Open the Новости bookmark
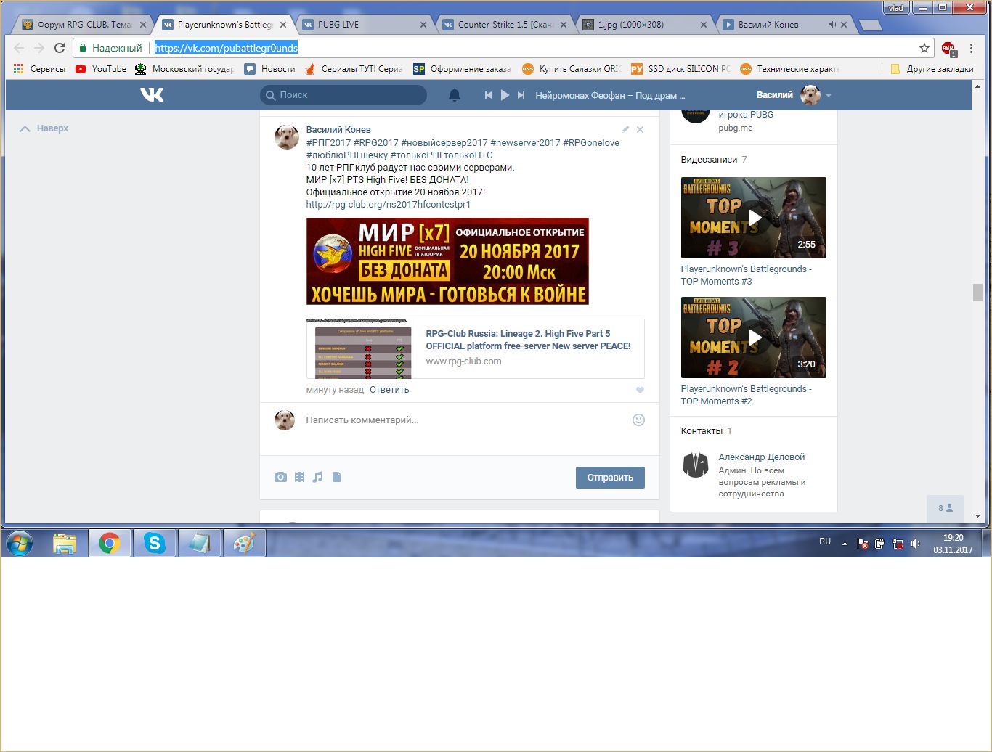The height and width of the screenshot is (752, 992). coord(270,69)
